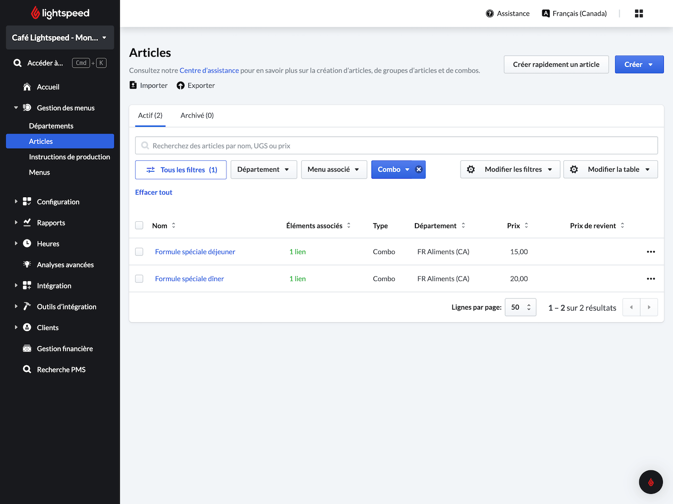The height and width of the screenshot is (504, 673).
Task: Click the Assistance question mark icon
Action: click(490, 13)
